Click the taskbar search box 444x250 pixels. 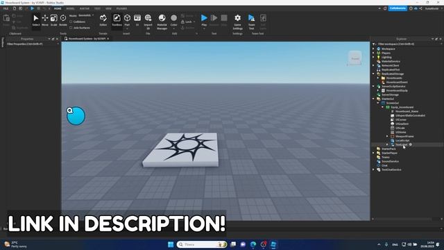click(x=202, y=244)
